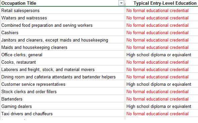Viewport: 198px width, 123px height.
Task: Select the Typical Entry-Level Education header
Action: pos(162,3)
